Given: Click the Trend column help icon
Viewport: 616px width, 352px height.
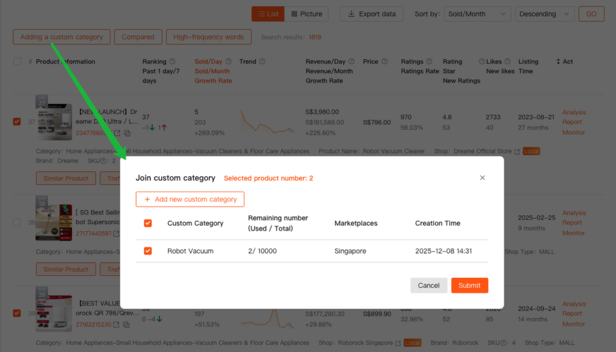Looking at the screenshot, I should tap(262, 62).
